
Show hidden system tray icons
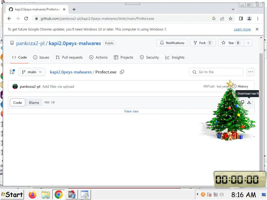pyautogui.click(x=197, y=194)
